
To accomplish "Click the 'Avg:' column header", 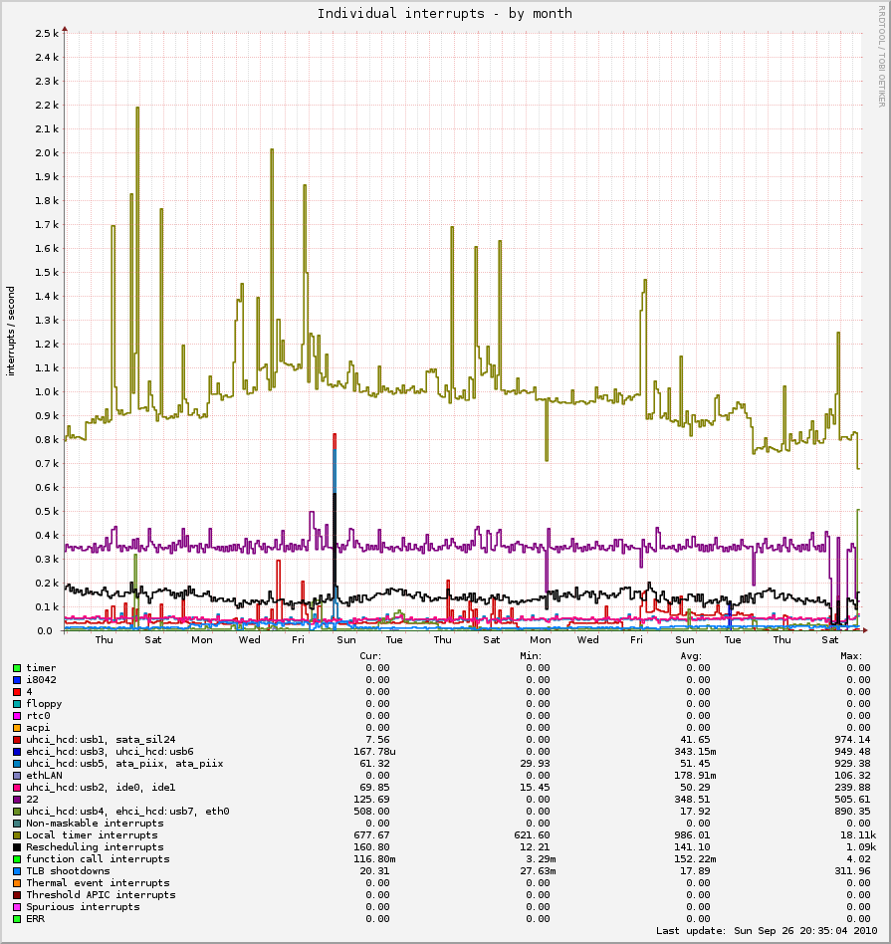I will [x=691, y=655].
